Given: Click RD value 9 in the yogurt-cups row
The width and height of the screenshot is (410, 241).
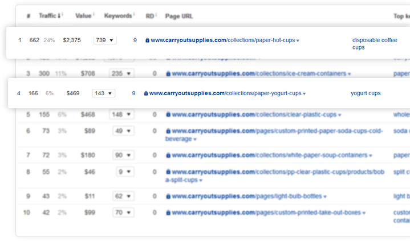Looking at the screenshot, I should coord(133,93).
